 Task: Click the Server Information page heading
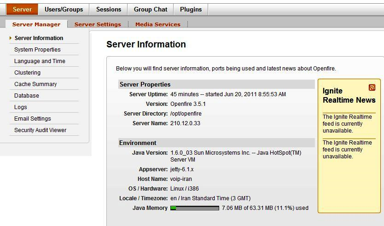click(146, 44)
